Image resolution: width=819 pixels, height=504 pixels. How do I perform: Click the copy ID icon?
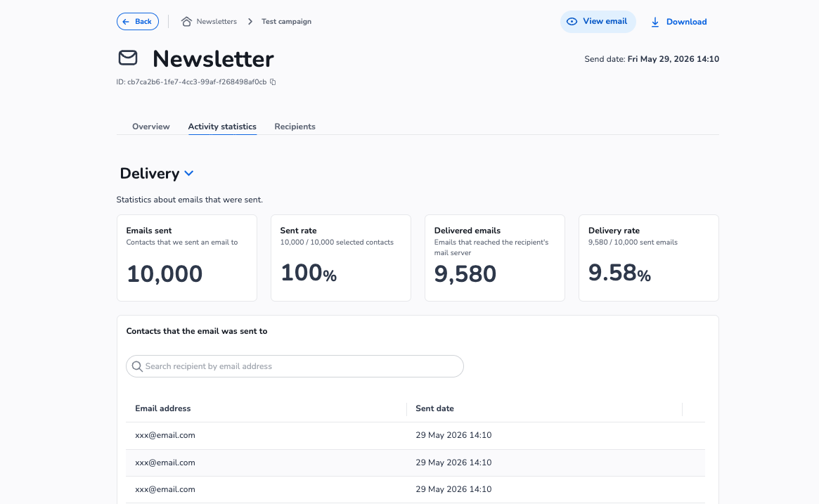click(273, 82)
